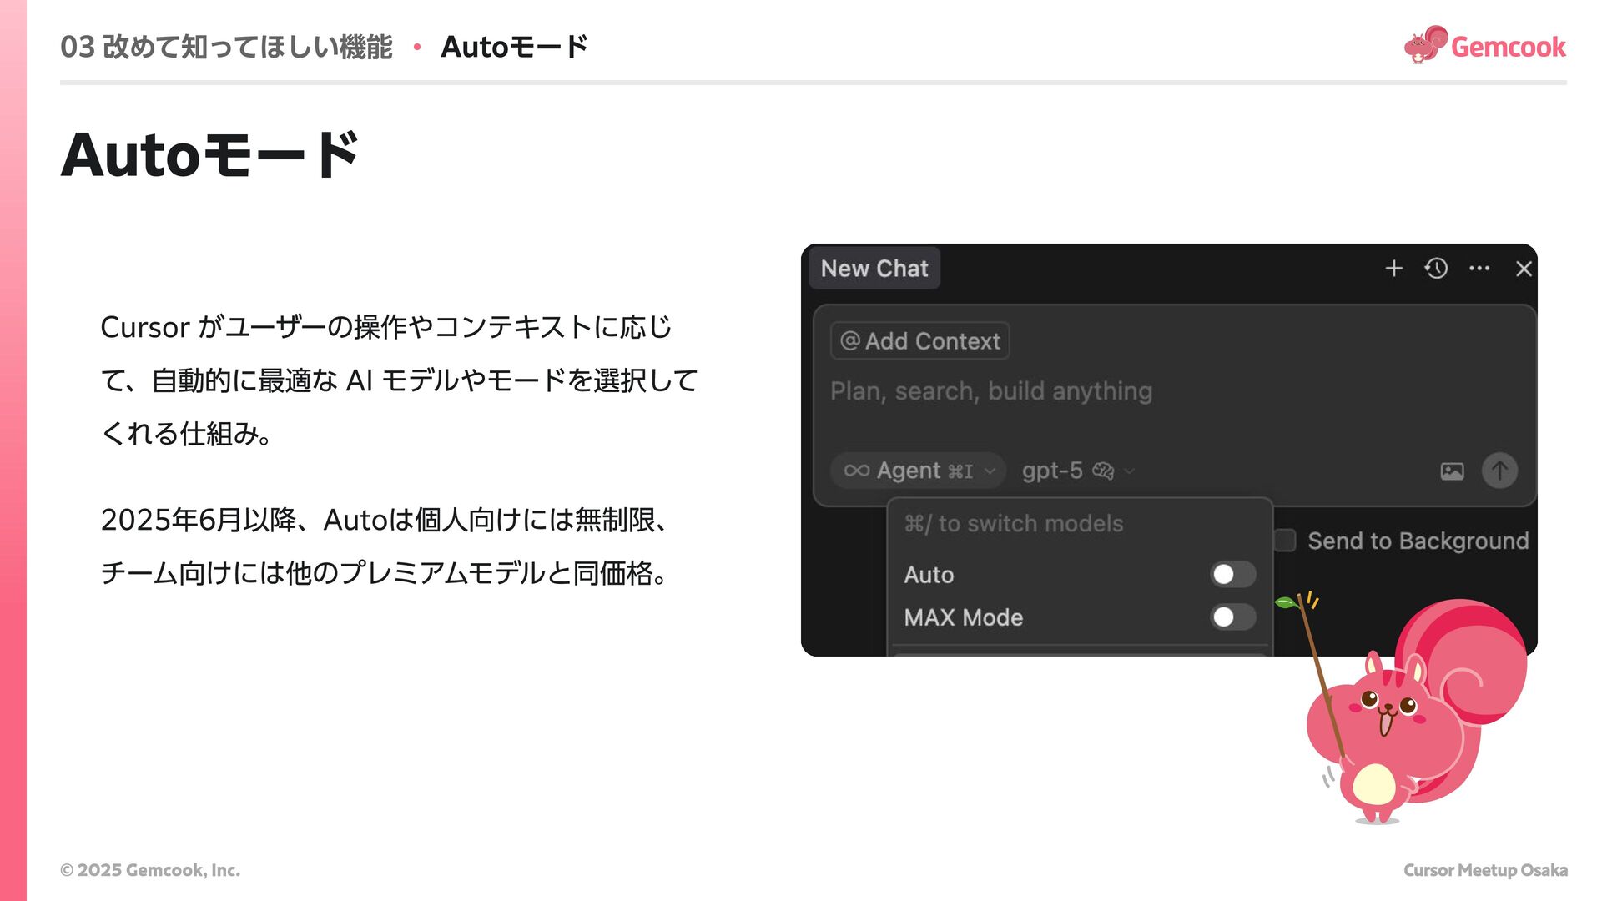Screen dimensions: 1602x901
Task: Click the Add Context button
Action: point(920,341)
